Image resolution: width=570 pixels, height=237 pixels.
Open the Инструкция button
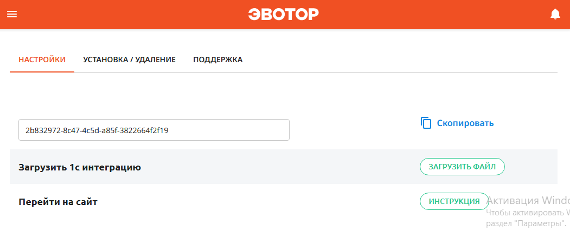[454, 201]
